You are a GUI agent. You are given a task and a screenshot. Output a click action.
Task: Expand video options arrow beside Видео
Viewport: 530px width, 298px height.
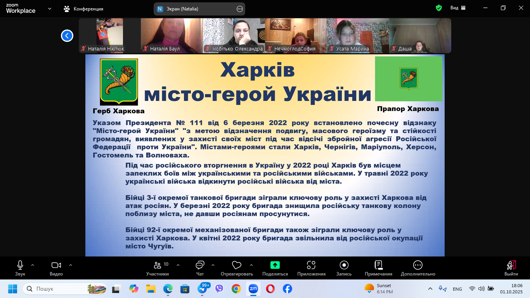(71, 265)
